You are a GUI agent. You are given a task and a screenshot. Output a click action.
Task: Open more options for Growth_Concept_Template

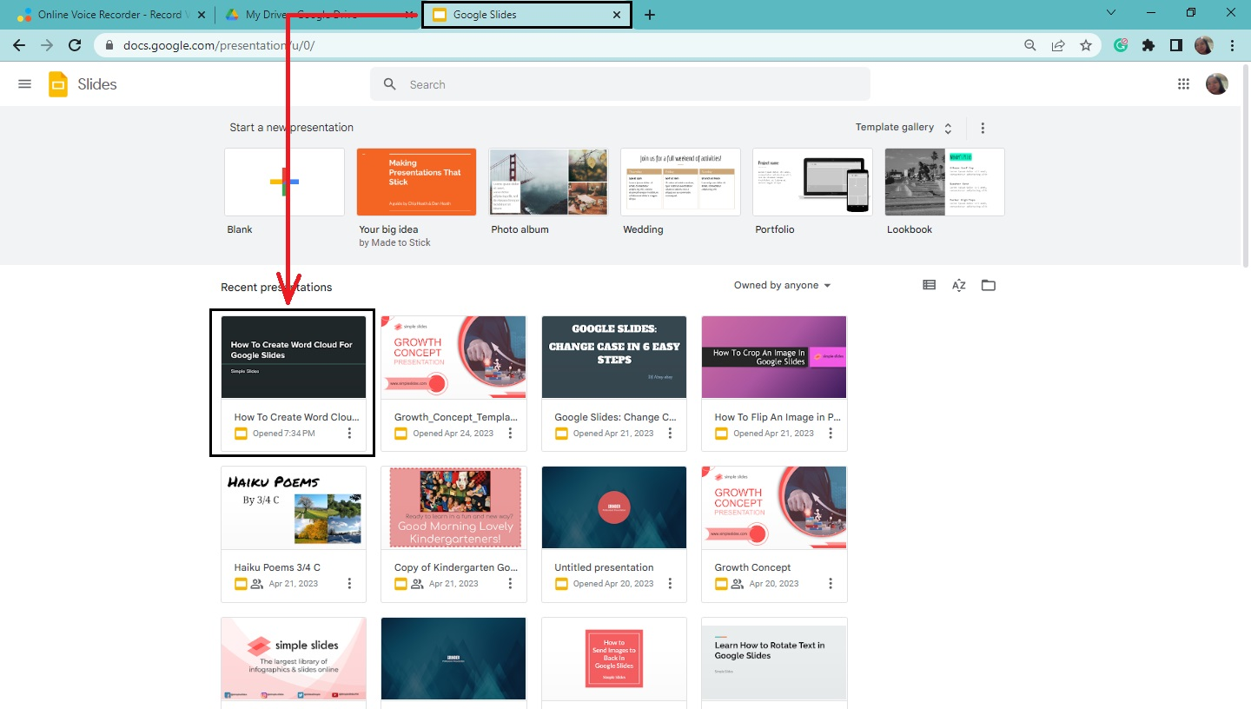(x=510, y=433)
